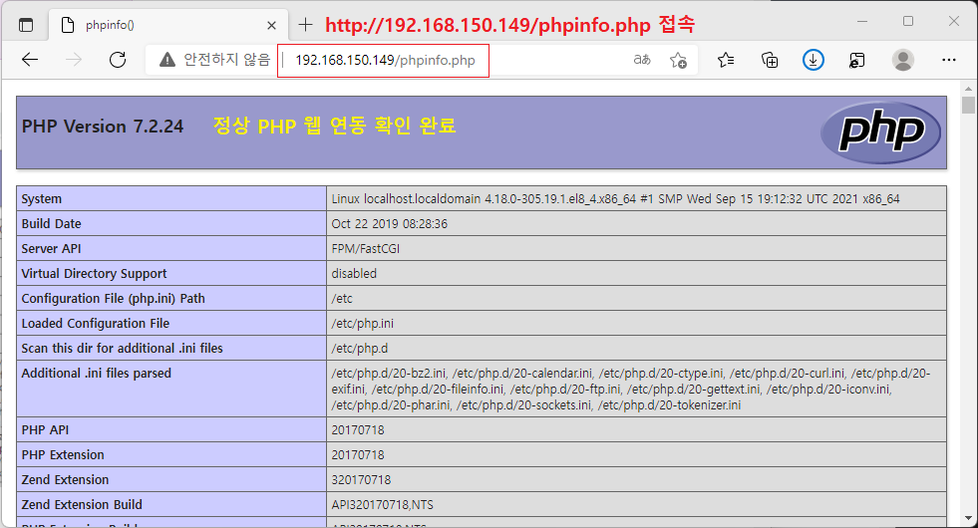
Task: Click the not secure warning indicator
Action: [214, 60]
